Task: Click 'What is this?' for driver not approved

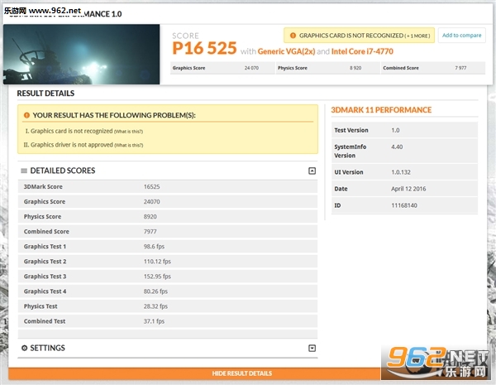Action: [129, 145]
